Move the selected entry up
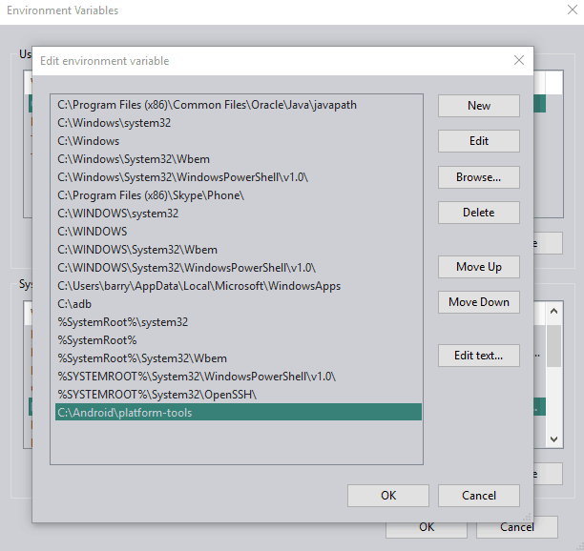Viewport: 584px width, 551px height. (479, 267)
